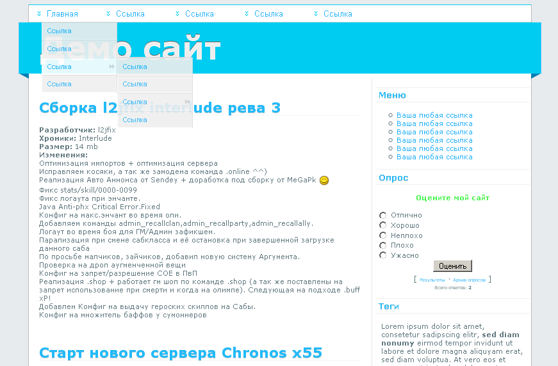Click the smiley emoticon in the post text

324,180
